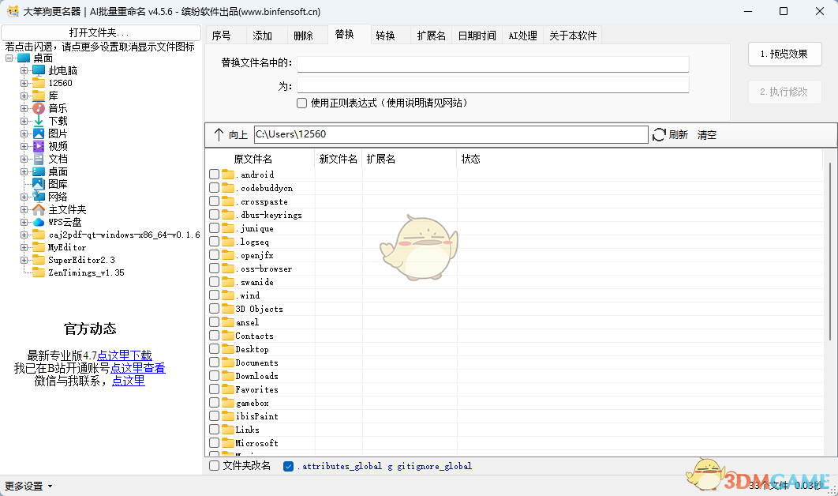This screenshot has width=838, height=496.
Task: Select the WPS云盘 cloud icon
Action: click(x=38, y=222)
